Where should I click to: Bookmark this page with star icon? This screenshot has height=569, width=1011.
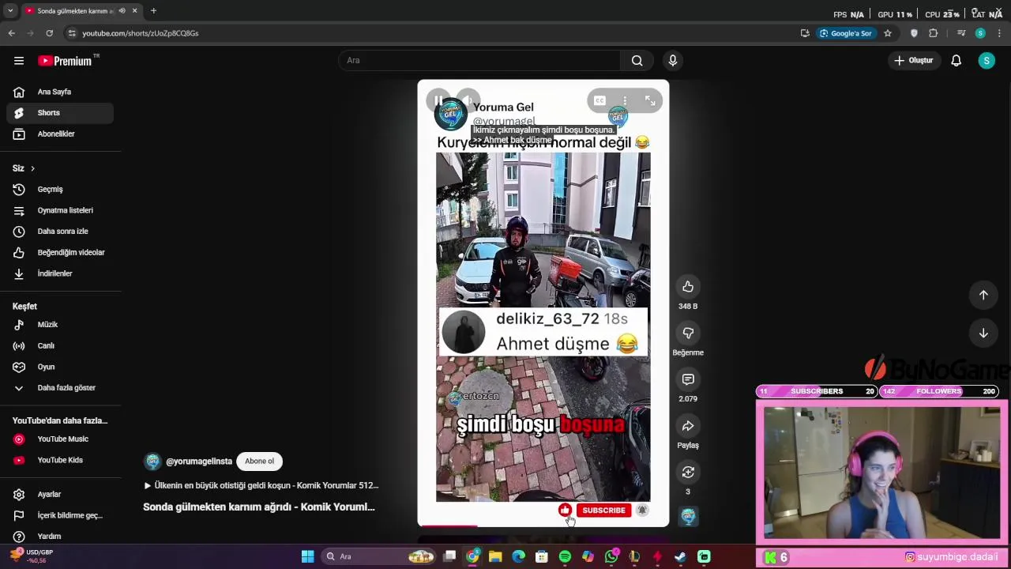coord(888,33)
